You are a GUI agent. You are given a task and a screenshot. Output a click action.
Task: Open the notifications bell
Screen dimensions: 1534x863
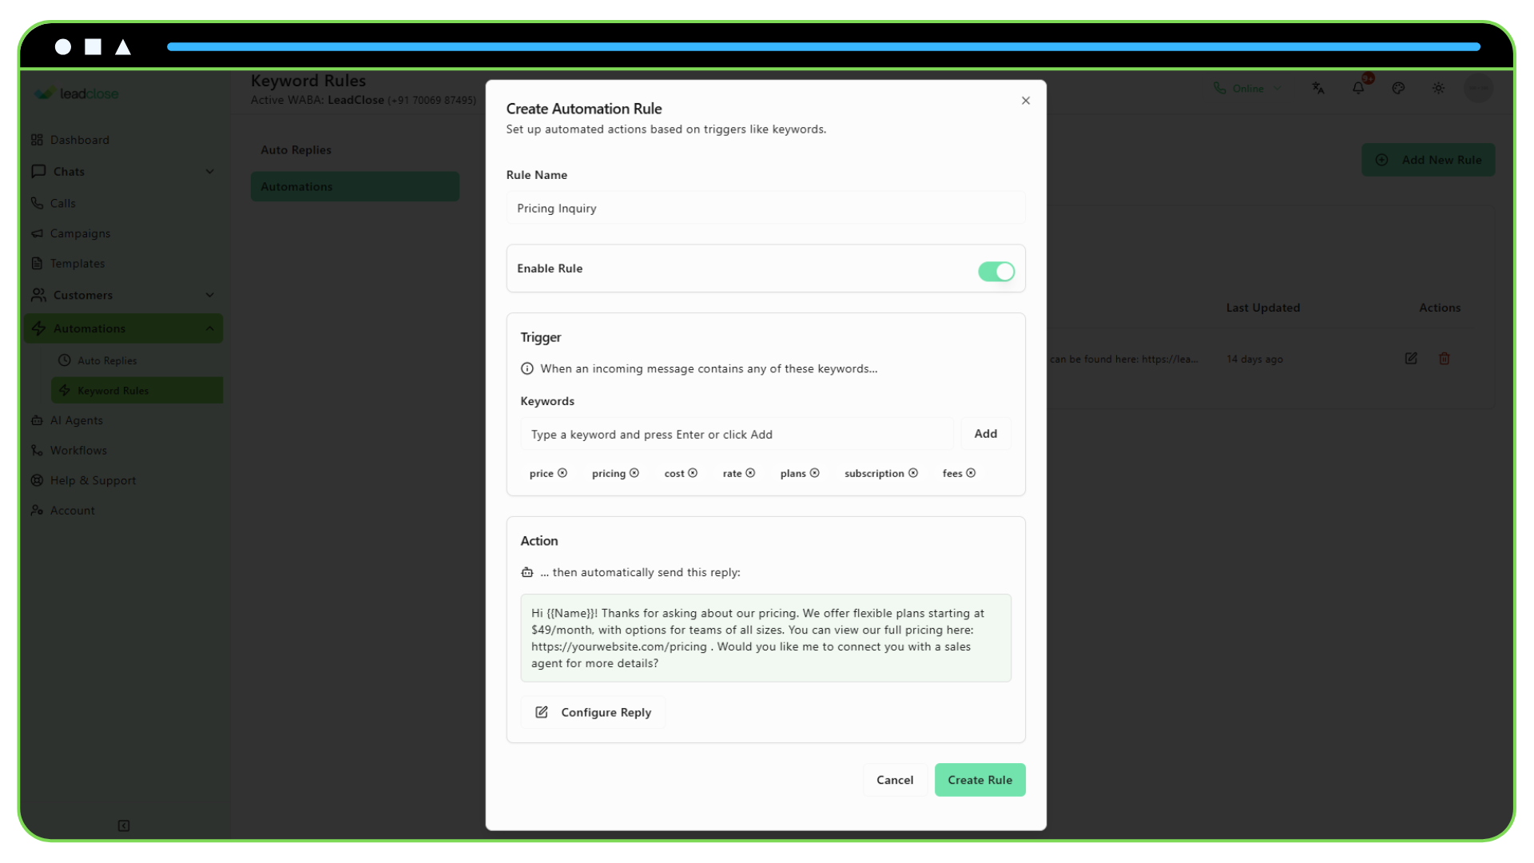tap(1358, 88)
